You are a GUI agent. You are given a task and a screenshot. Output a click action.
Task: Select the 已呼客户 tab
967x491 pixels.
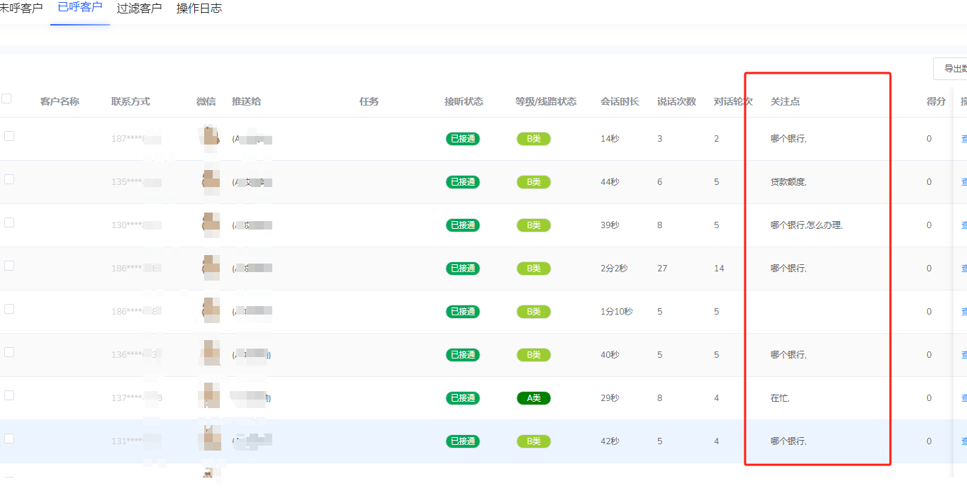pos(79,7)
